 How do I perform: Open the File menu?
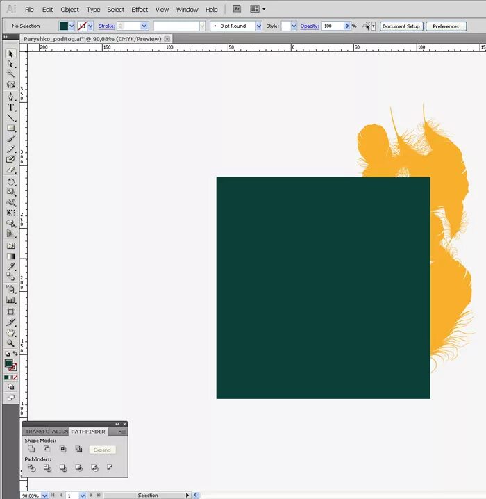point(29,10)
